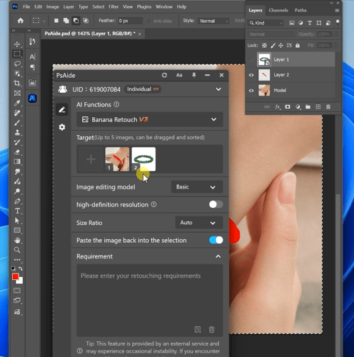
Task: Select the Hand tool
Action: (17, 240)
